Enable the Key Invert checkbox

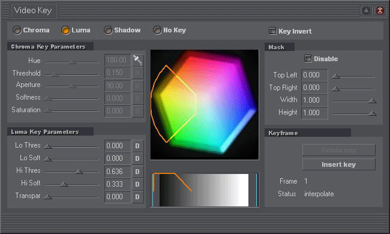point(272,31)
